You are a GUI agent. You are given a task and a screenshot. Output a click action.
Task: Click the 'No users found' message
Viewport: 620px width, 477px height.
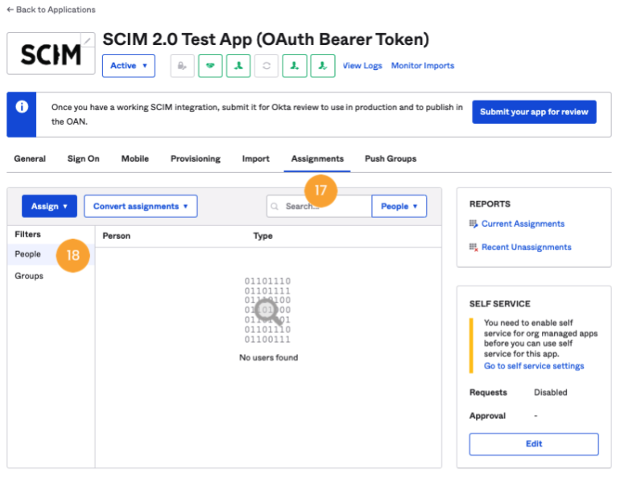tap(268, 357)
